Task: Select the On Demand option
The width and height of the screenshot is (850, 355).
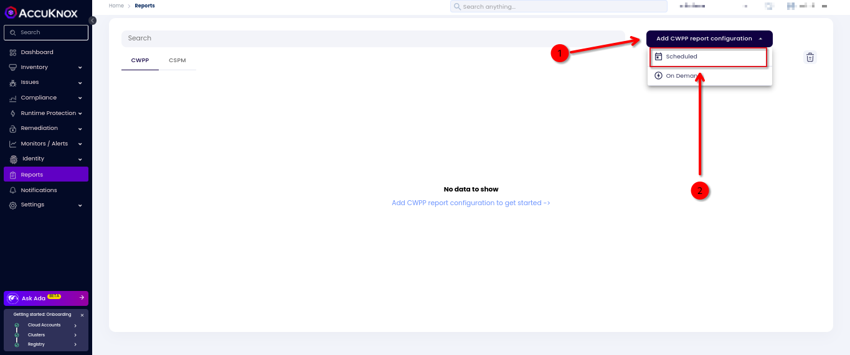Action: coord(710,76)
